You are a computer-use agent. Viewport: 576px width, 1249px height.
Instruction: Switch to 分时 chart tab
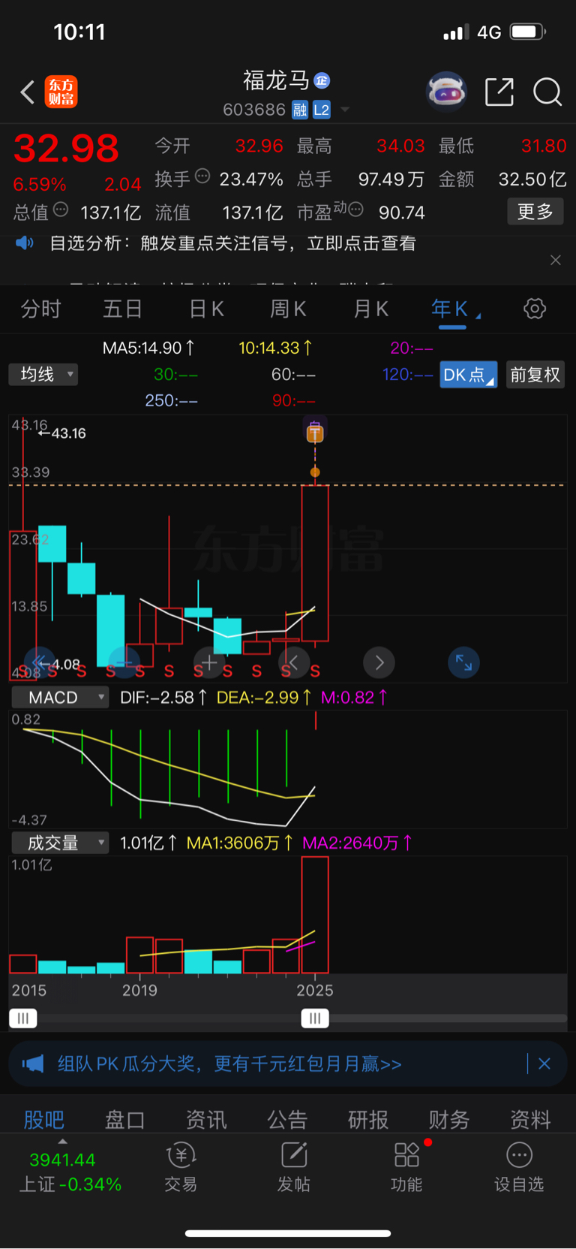click(40, 309)
